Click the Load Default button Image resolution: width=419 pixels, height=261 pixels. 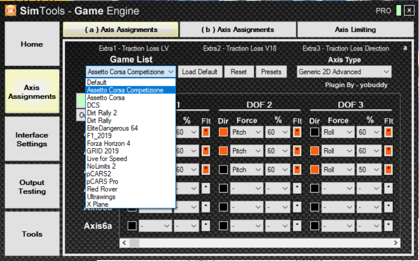200,72
